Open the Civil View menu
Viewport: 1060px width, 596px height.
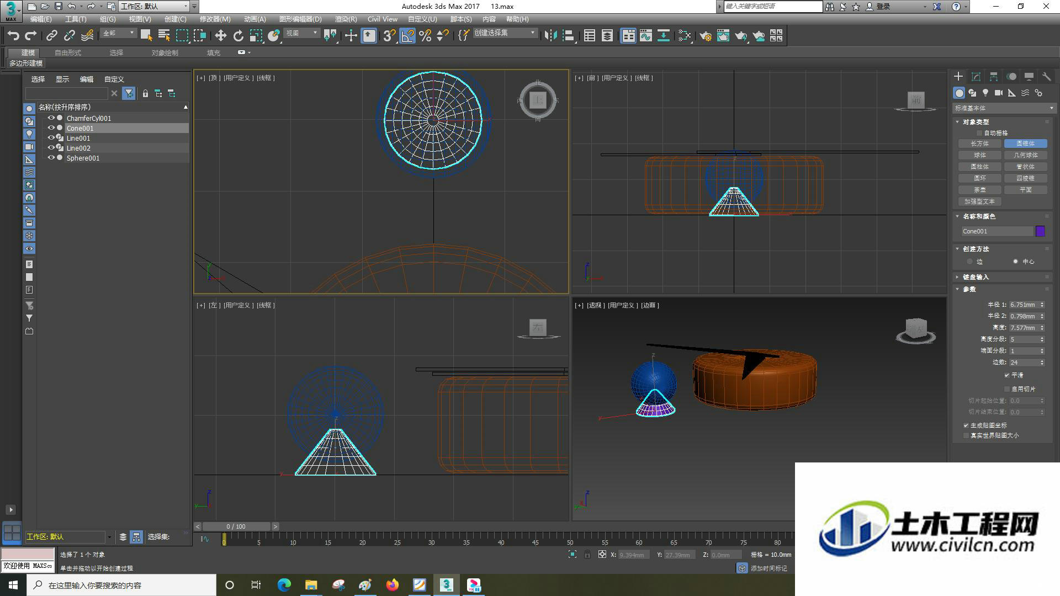383,19
